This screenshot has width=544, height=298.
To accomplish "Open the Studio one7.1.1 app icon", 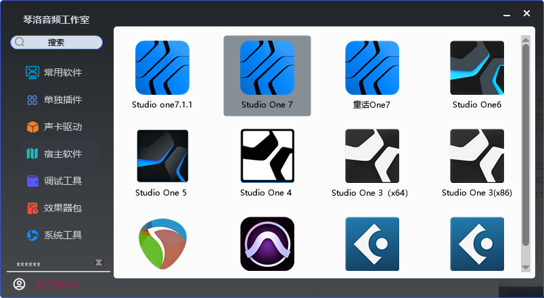I will click(162, 68).
